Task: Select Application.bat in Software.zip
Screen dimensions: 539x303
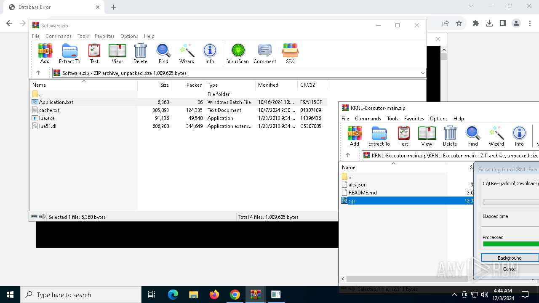Action: (56, 102)
